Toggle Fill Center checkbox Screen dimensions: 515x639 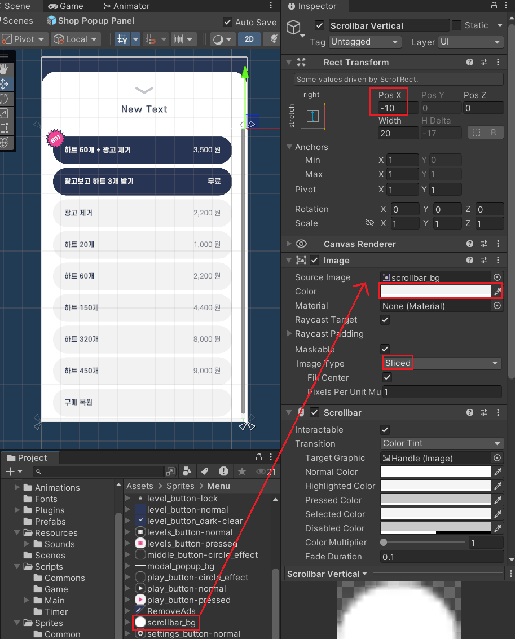(388, 377)
